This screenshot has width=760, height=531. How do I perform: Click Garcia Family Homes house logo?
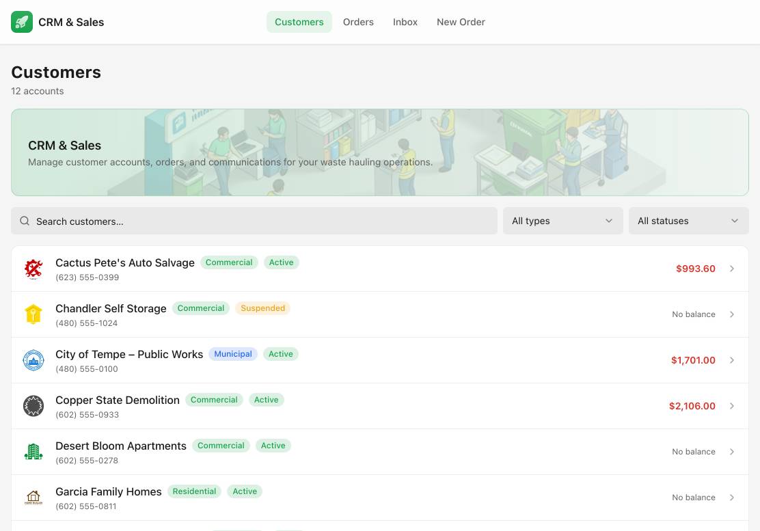pos(33,498)
